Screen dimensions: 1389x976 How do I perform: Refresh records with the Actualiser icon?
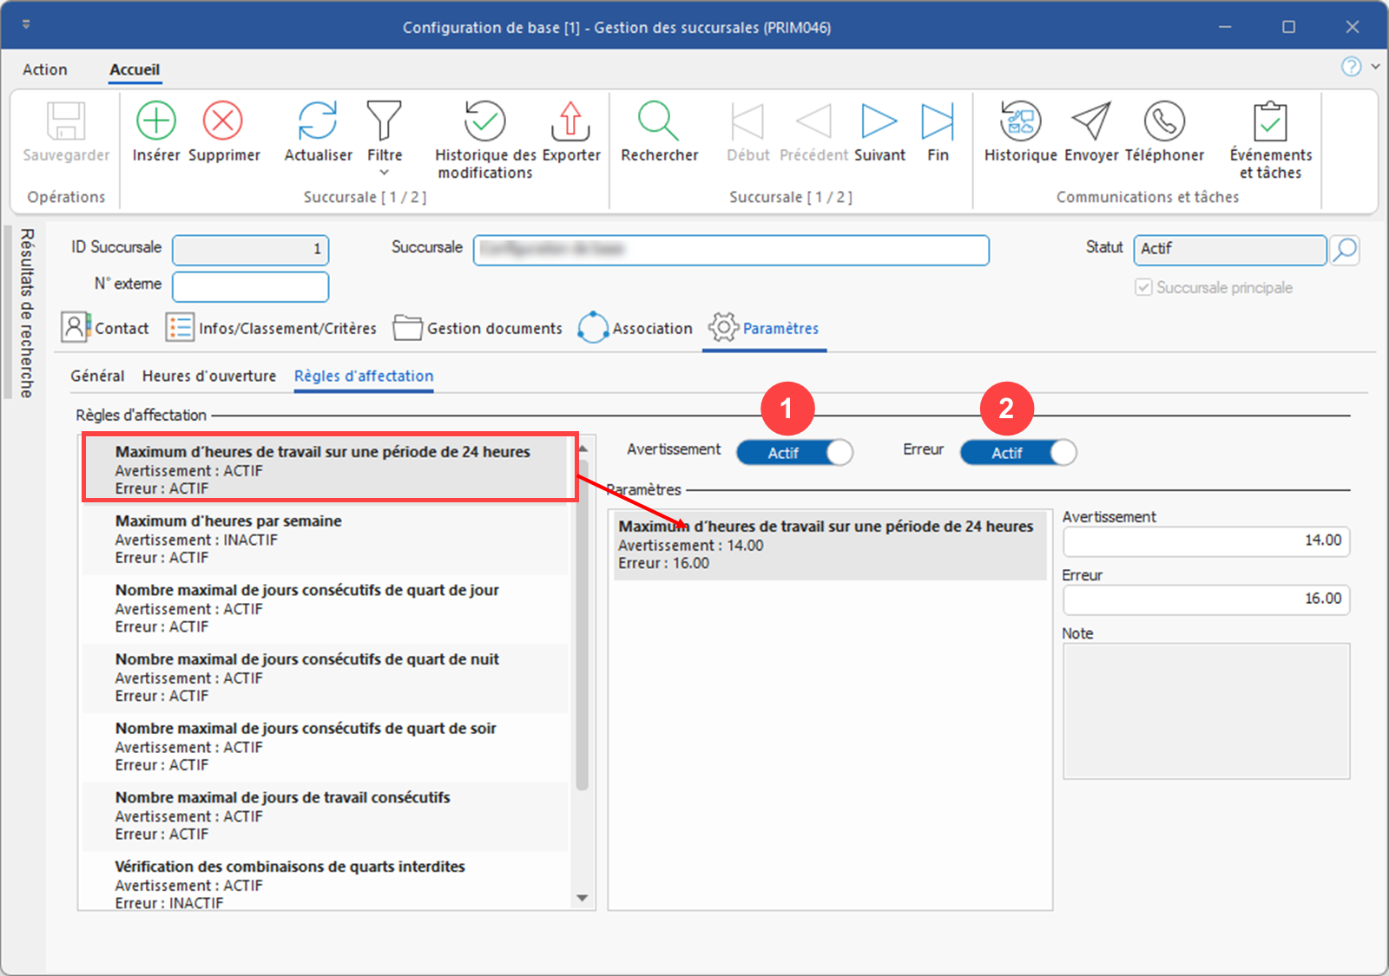tap(318, 121)
